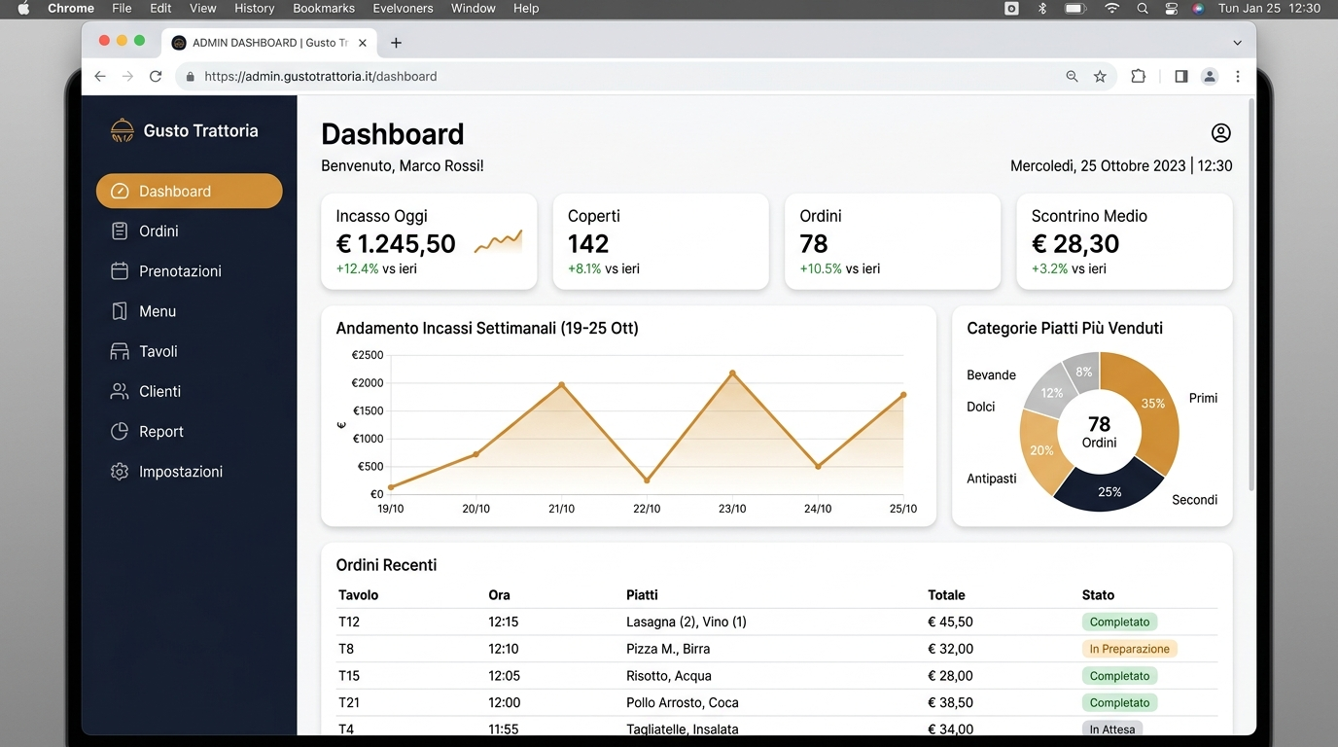Open the Chrome extensions puzzle icon
The image size is (1338, 747).
(1138, 76)
